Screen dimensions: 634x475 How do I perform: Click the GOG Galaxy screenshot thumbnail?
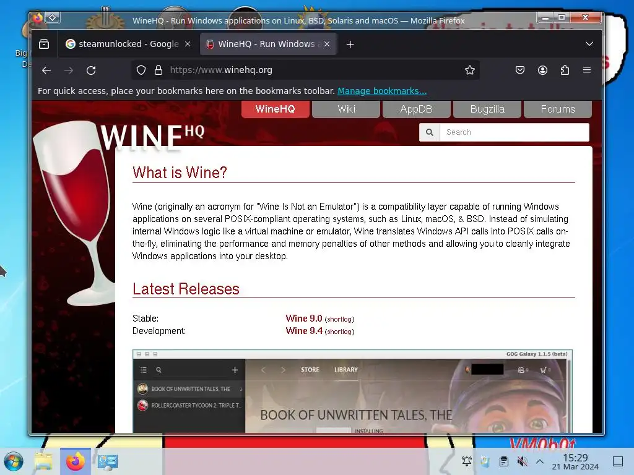(x=352, y=391)
